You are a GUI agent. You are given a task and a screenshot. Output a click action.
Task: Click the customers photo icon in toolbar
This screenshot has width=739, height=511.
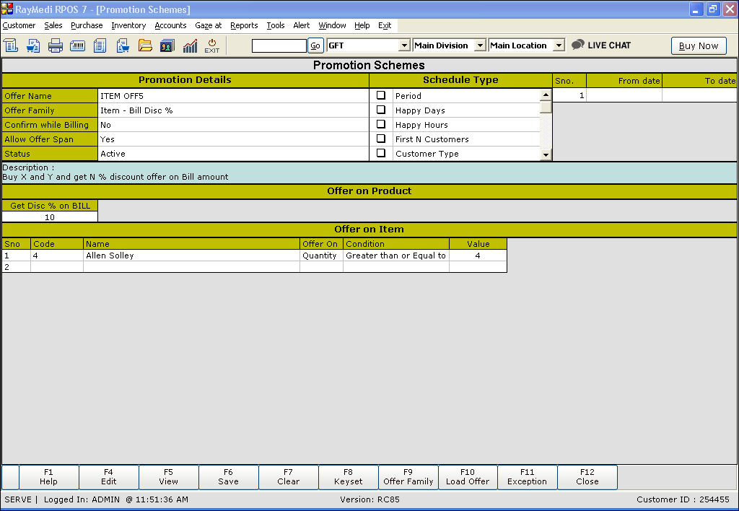coord(167,45)
